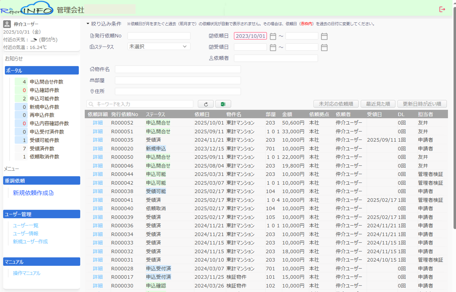Click the user profile icon beside 仲介ユーザー
Image resolution: width=456 pixels, height=292 pixels.
(6, 23)
